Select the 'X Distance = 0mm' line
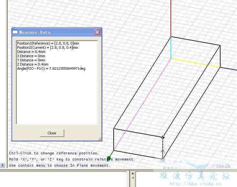237x187 pixels. tap(31, 56)
